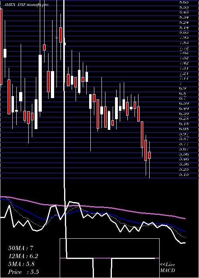Click the 6.18 price axis label

[x=184, y=124]
